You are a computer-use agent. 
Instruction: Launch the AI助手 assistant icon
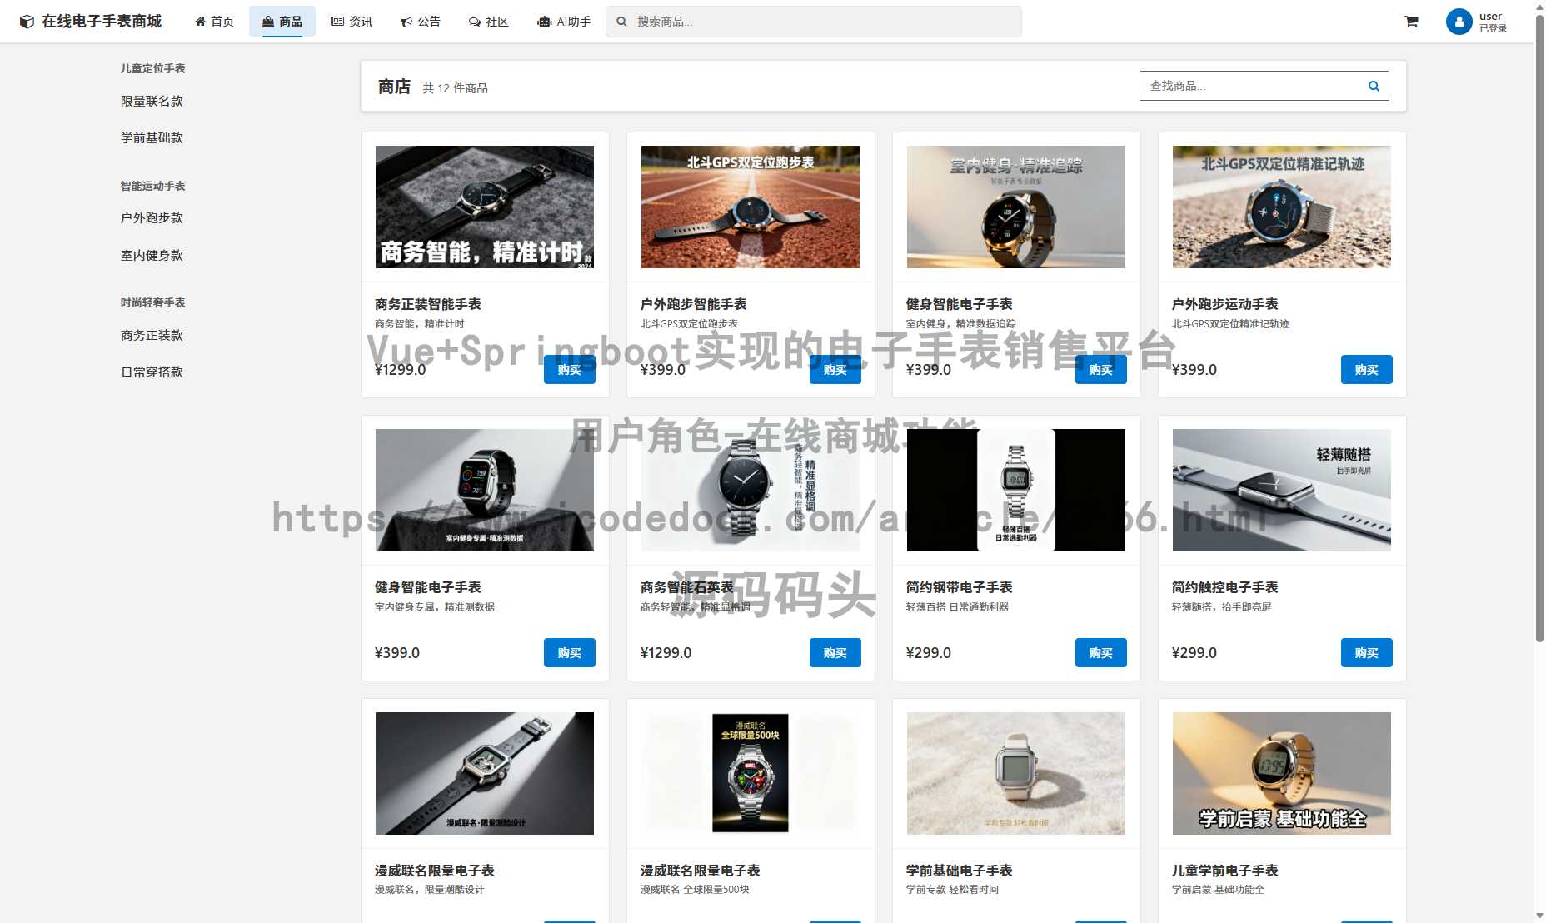click(544, 21)
